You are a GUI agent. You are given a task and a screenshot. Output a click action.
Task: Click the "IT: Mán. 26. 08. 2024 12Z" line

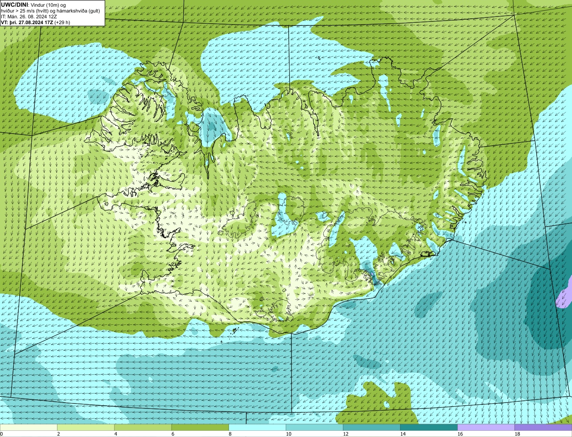coord(29,16)
